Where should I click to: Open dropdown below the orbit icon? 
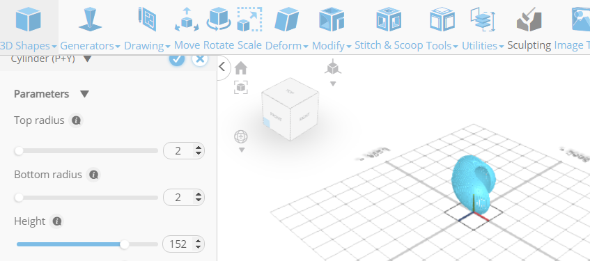coord(242,150)
